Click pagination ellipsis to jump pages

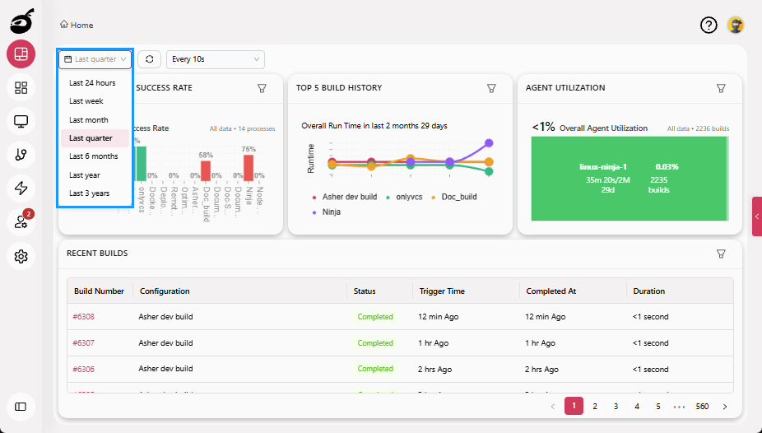tap(680, 407)
